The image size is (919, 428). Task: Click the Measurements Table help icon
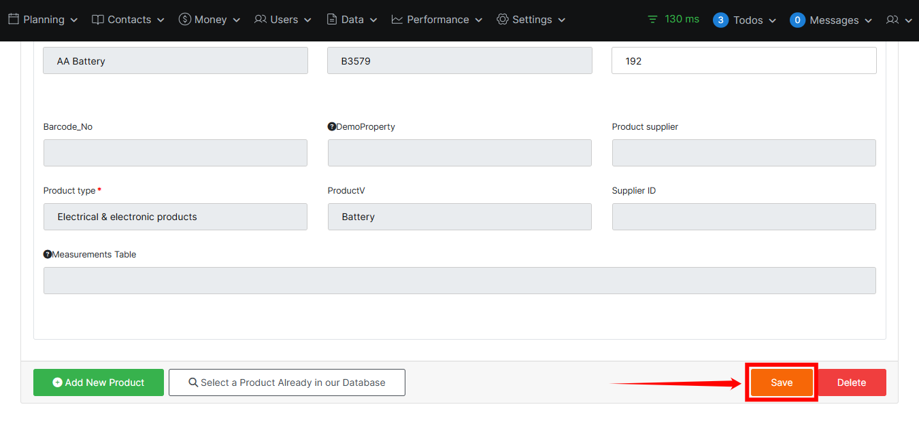click(48, 255)
